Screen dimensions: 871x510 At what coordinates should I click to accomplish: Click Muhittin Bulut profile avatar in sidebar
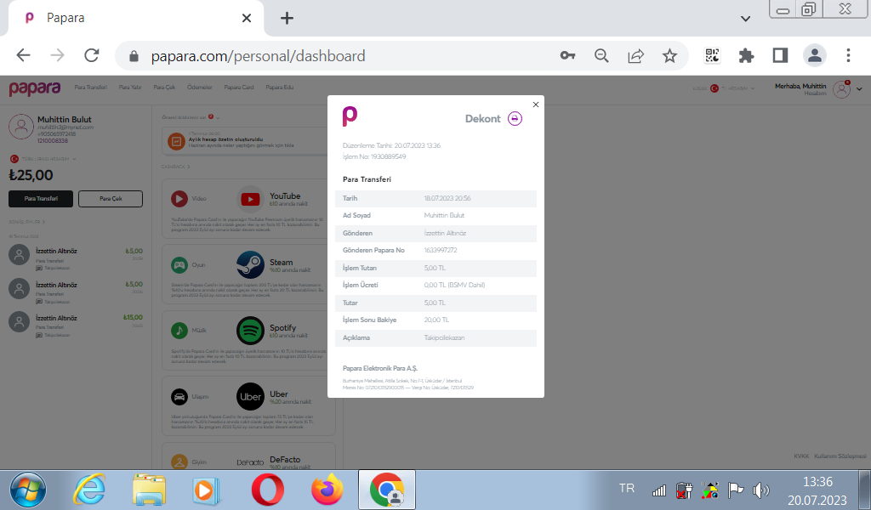(x=21, y=127)
